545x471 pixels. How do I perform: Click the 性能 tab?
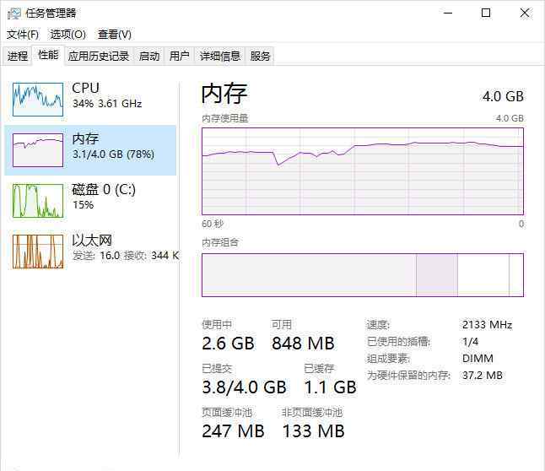coord(48,55)
